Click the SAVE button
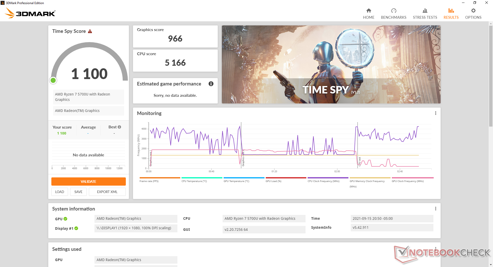The image size is (493, 267). coord(78,192)
